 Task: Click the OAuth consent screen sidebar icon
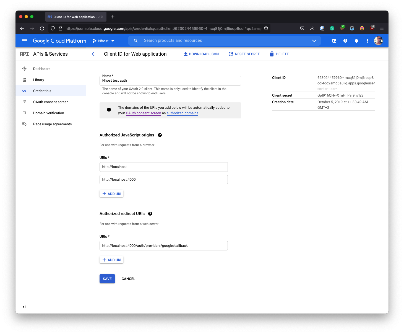tap(24, 102)
